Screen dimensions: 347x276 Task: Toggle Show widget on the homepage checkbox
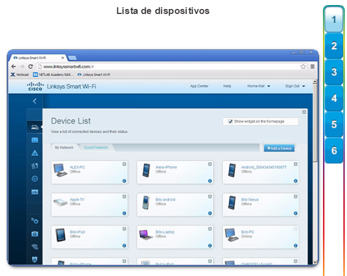tap(230, 121)
